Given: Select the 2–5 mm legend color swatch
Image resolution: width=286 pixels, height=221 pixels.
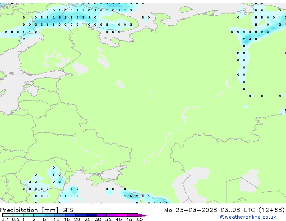Looking at the screenshot, I should tap(39, 215).
